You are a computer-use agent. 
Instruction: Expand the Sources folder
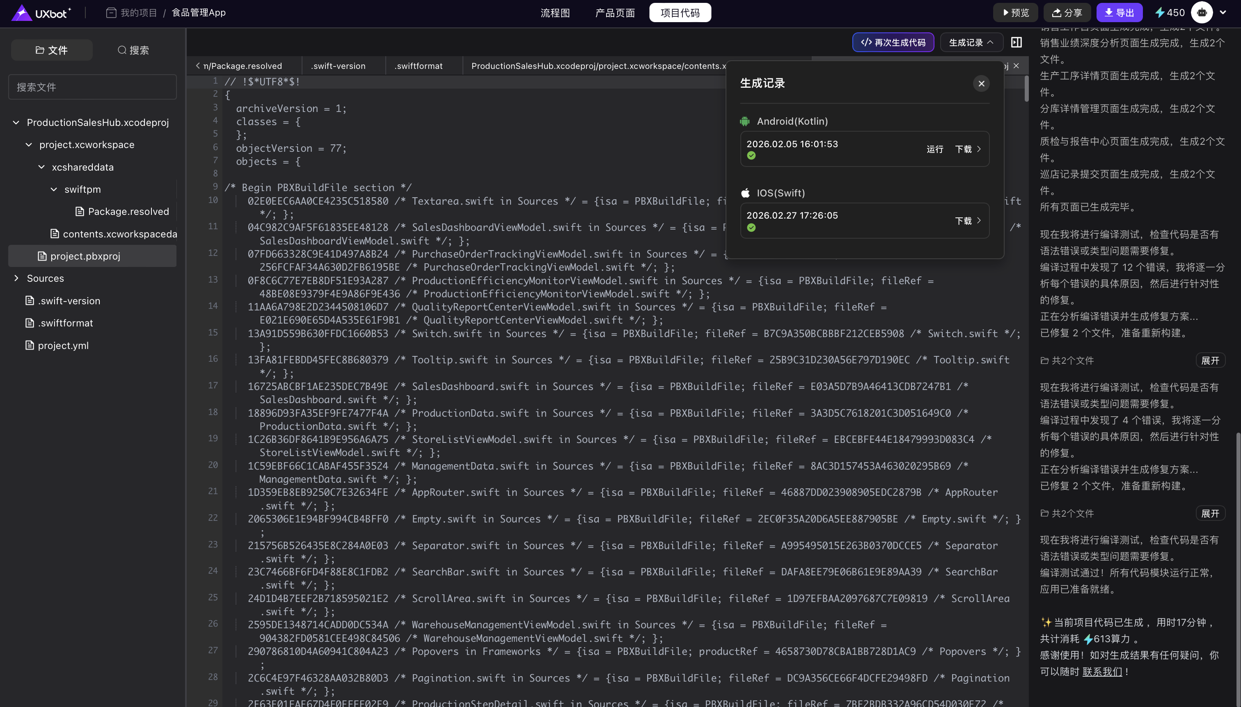[16, 278]
